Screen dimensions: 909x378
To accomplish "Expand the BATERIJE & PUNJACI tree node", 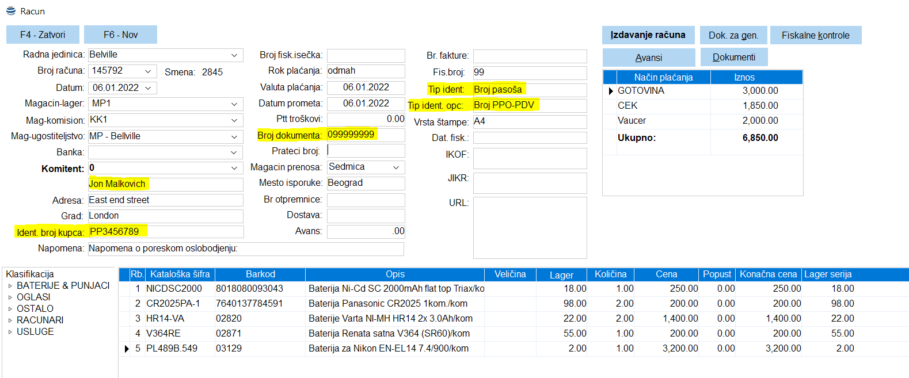I will [10, 286].
